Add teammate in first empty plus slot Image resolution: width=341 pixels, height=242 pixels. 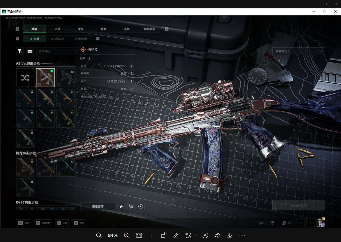[x=300, y=223]
